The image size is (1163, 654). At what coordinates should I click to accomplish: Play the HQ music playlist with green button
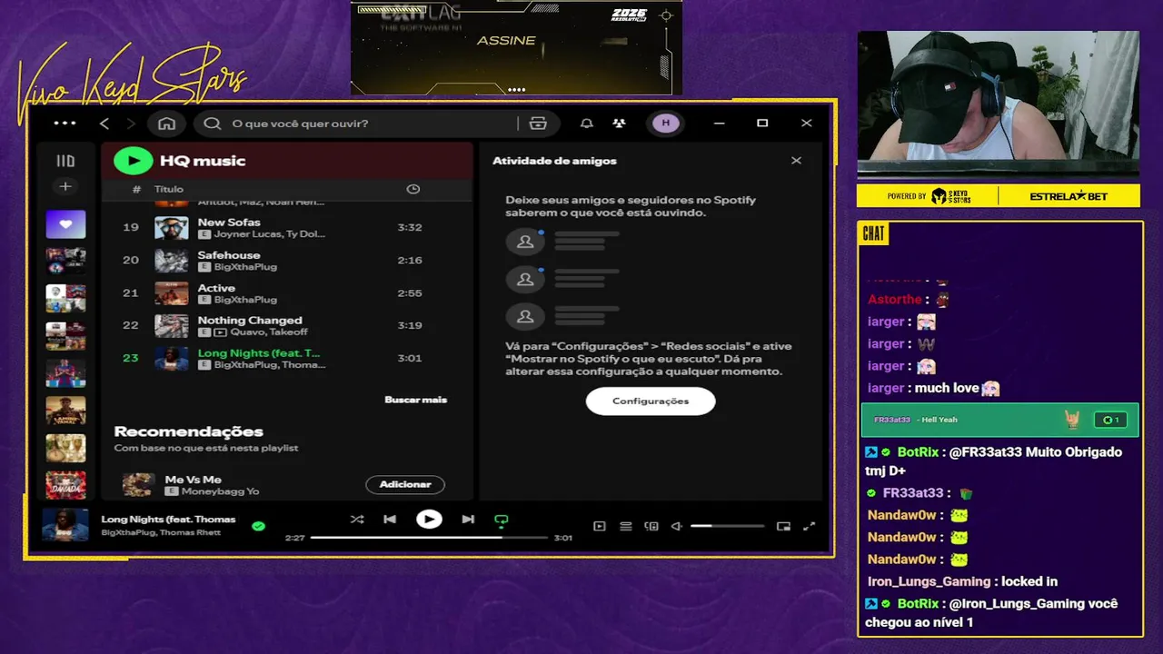point(133,161)
